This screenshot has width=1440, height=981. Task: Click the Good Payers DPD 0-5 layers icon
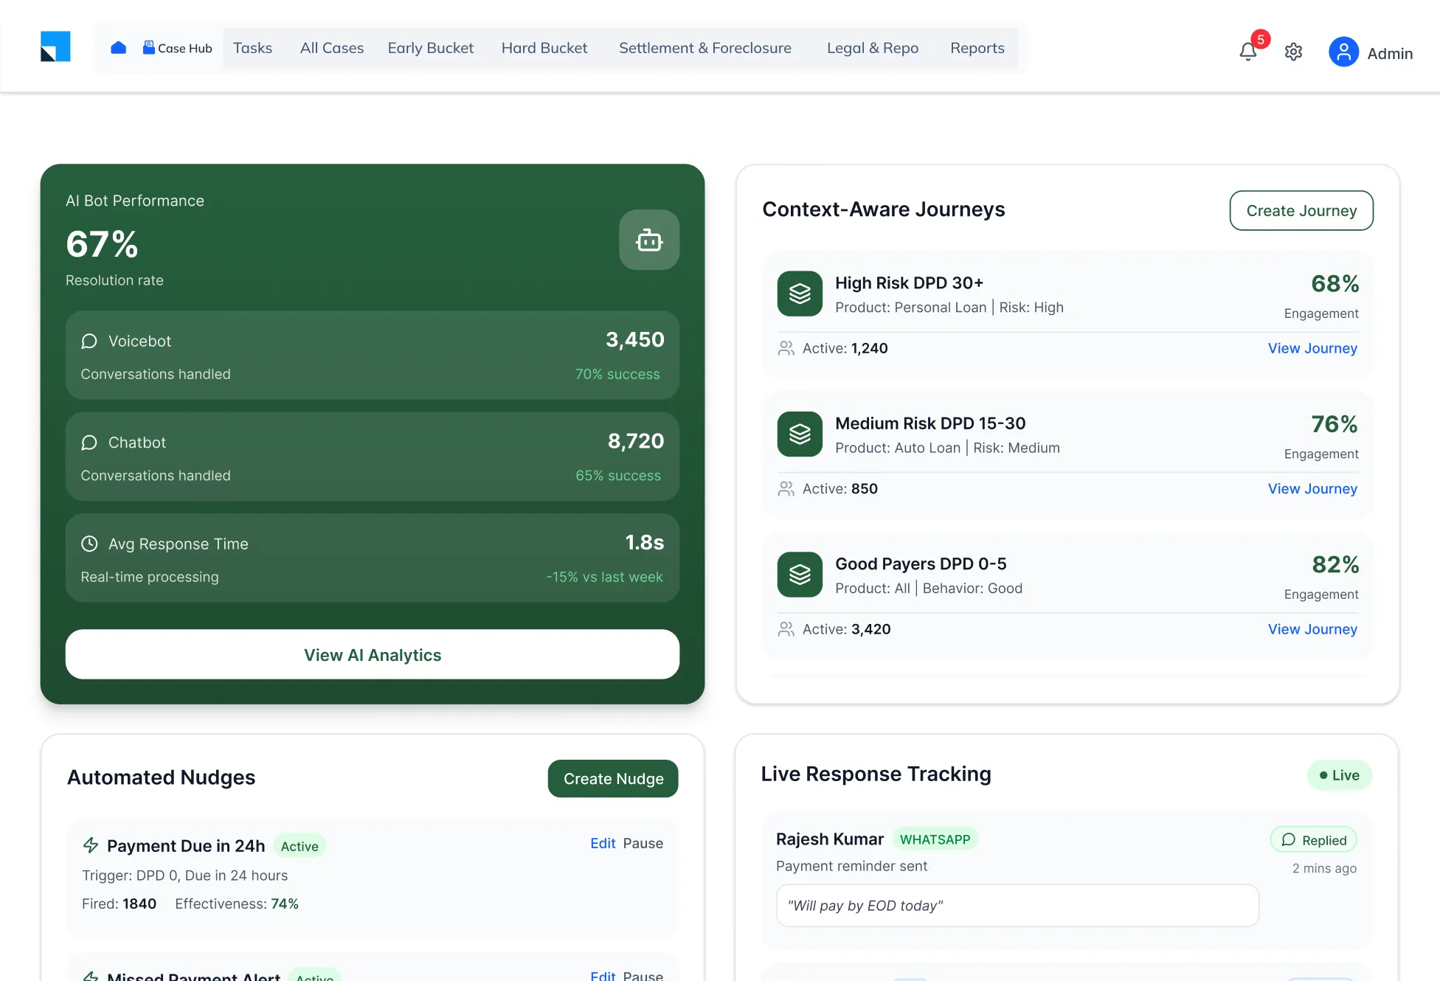pyautogui.click(x=800, y=574)
